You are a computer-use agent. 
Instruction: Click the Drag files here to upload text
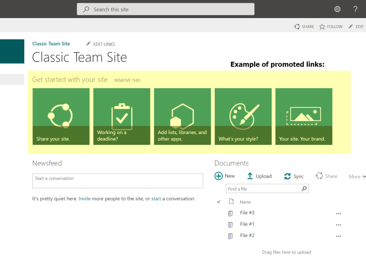pos(286,252)
